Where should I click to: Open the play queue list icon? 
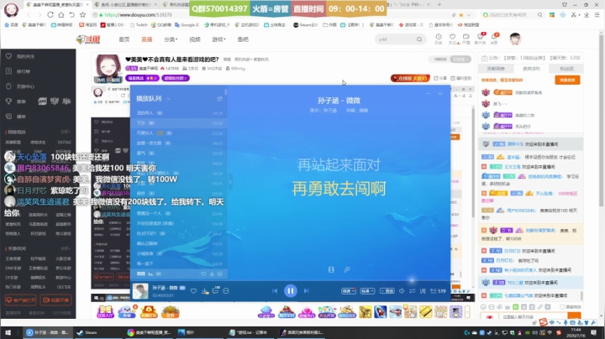pos(438,291)
